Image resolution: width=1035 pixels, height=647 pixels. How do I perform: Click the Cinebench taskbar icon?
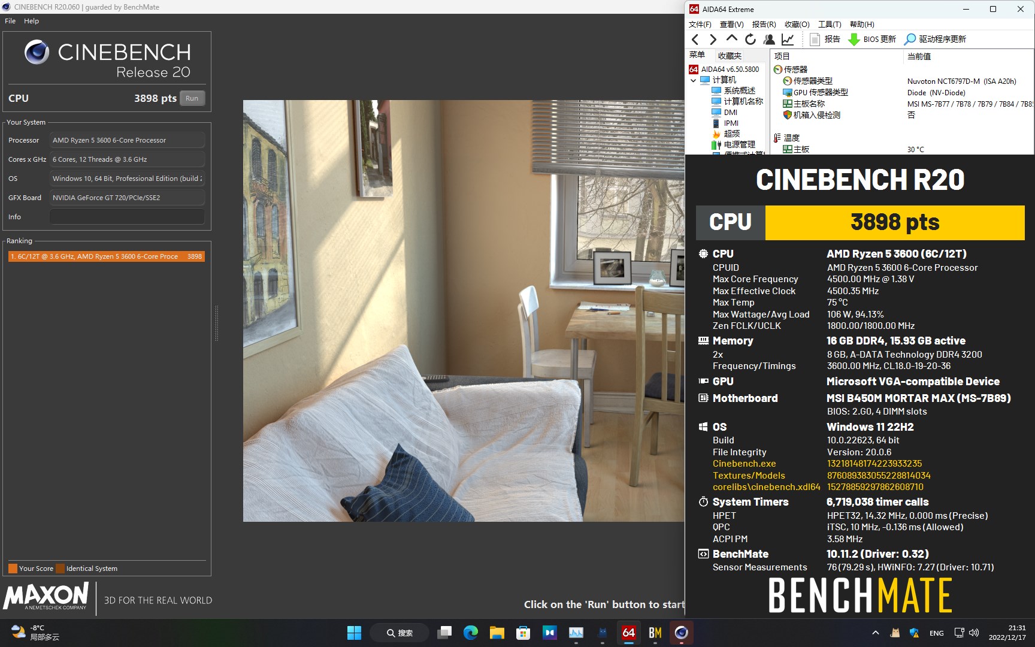pos(682,633)
